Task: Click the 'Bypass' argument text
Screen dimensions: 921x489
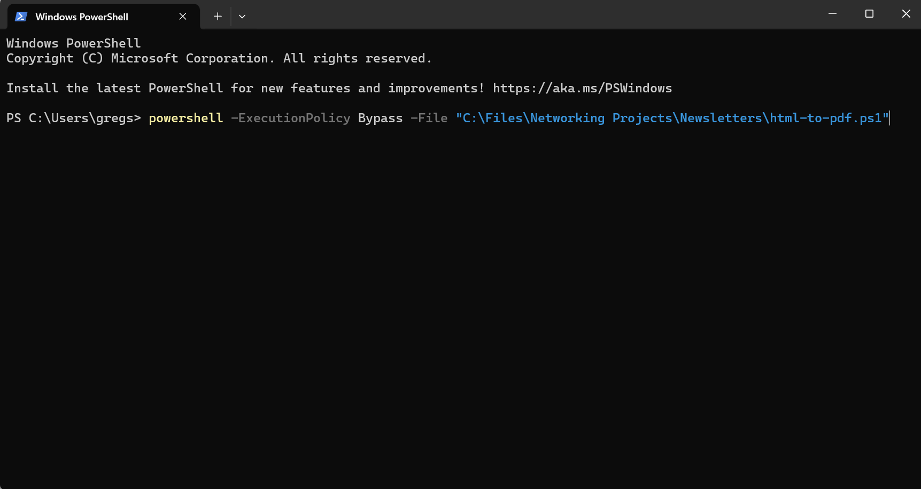Action: tap(380, 118)
